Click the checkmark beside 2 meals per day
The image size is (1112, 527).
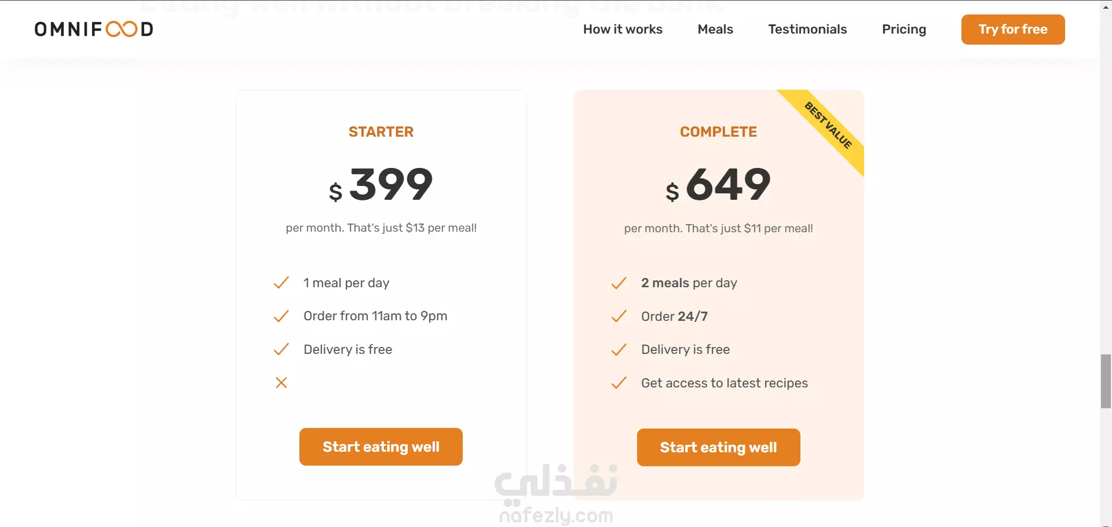coord(619,283)
